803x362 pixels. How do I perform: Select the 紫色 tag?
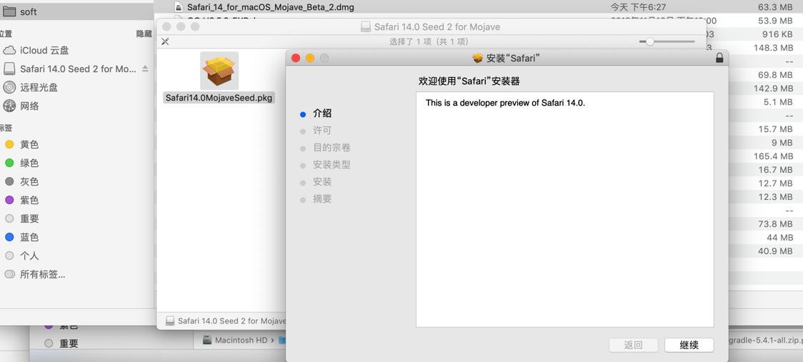[x=29, y=200]
